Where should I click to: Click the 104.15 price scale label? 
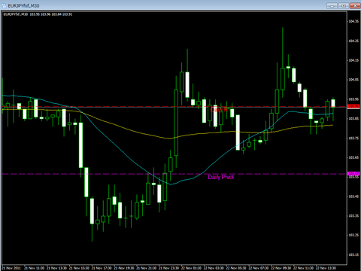pyautogui.click(x=353, y=60)
